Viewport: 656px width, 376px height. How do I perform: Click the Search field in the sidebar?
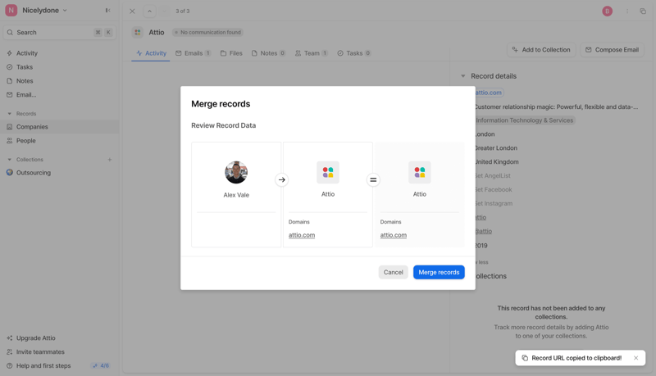59,32
